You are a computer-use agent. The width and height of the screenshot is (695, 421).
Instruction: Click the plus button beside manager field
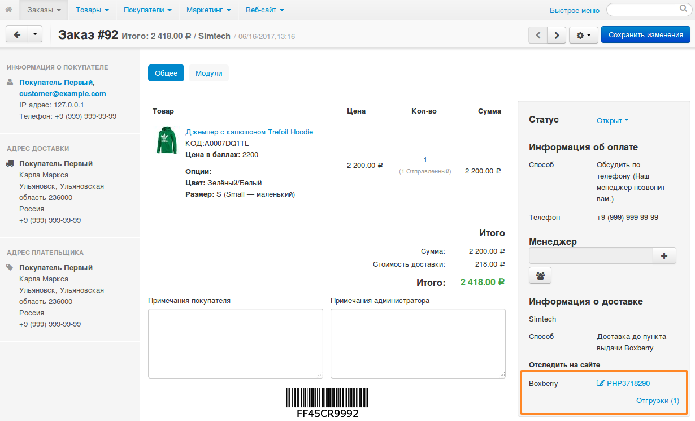coord(664,256)
